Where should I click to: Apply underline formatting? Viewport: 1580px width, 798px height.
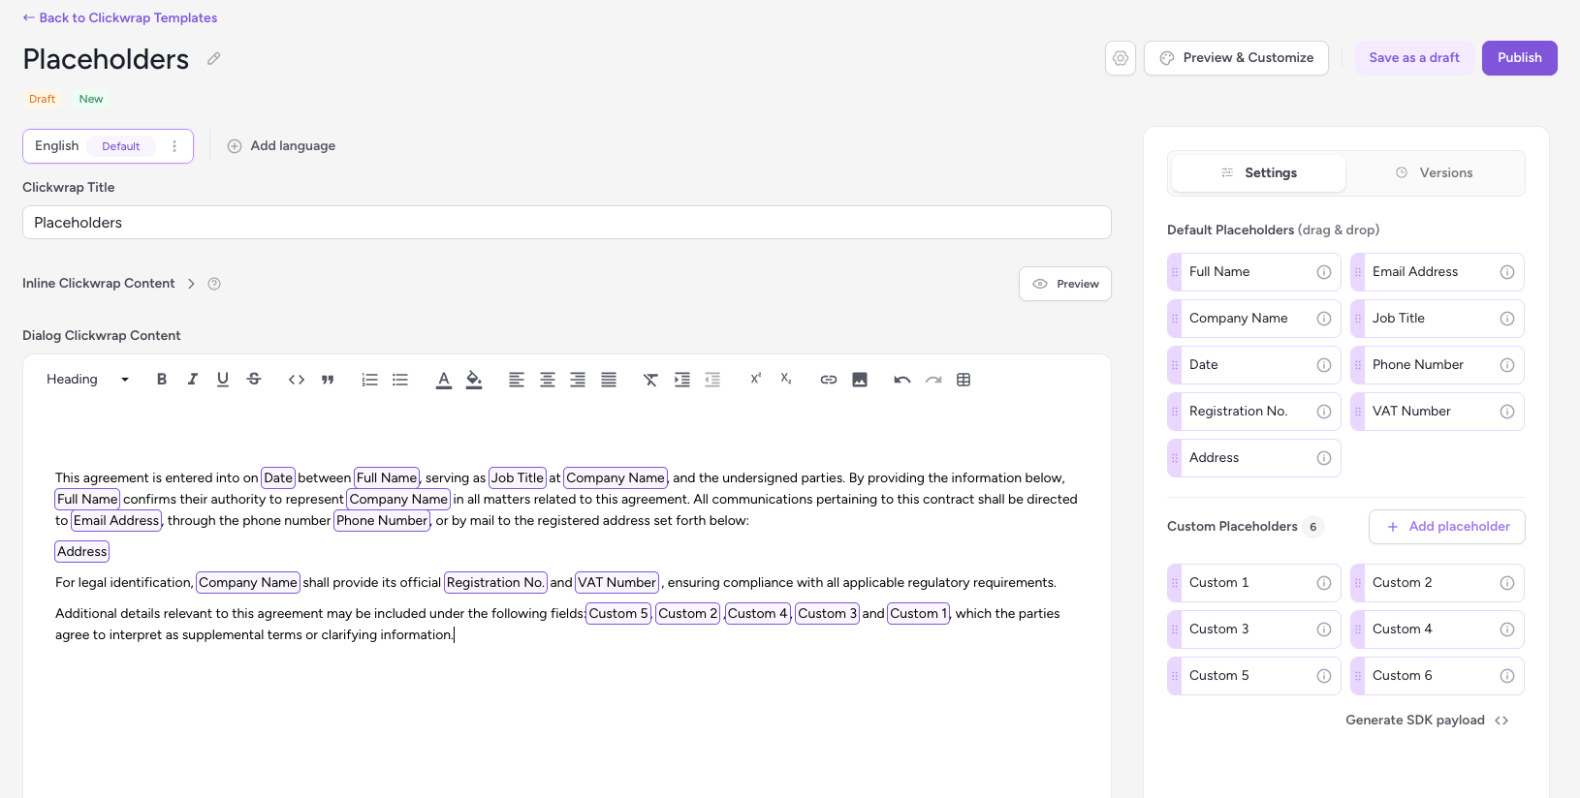pyautogui.click(x=223, y=380)
